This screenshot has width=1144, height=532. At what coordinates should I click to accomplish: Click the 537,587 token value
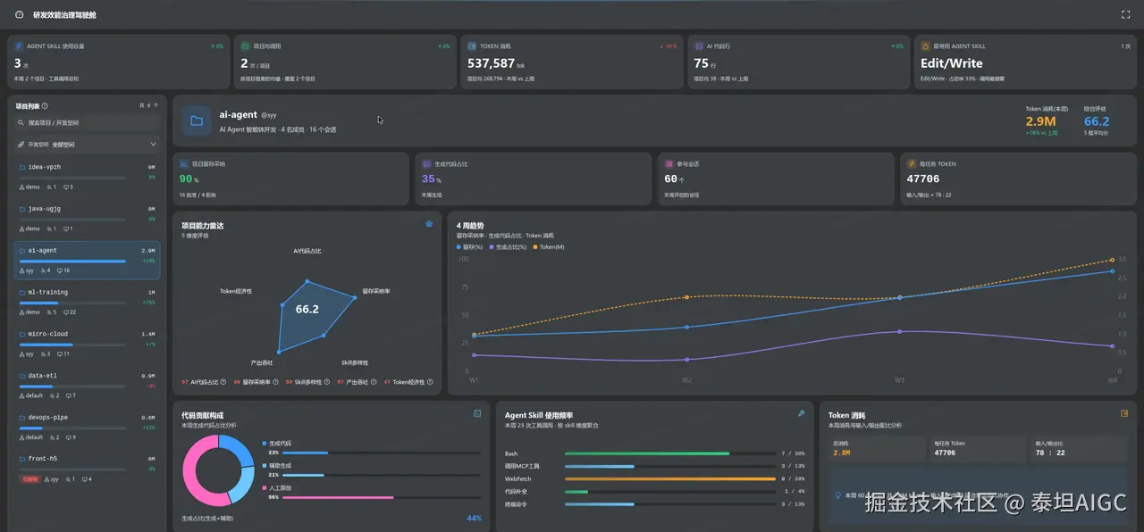492,63
